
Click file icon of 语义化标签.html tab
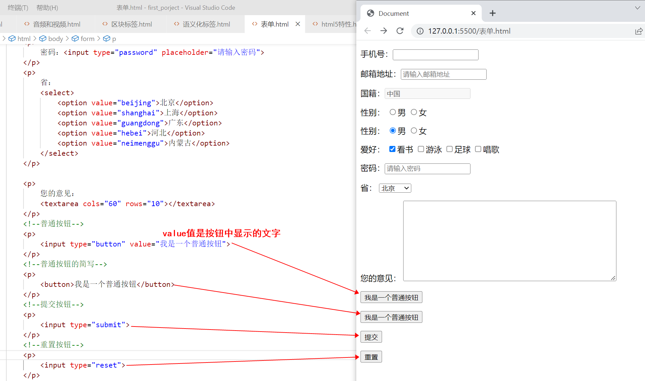pyautogui.click(x=177, y=24)
